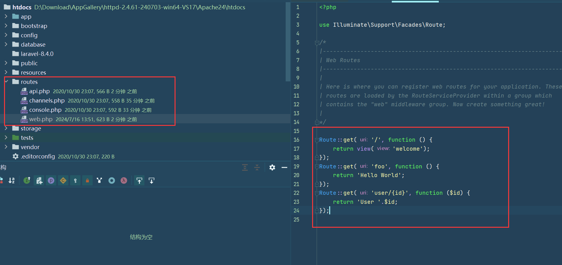
Task: Click the htdocs root folder icon
Action: point(7,7)
